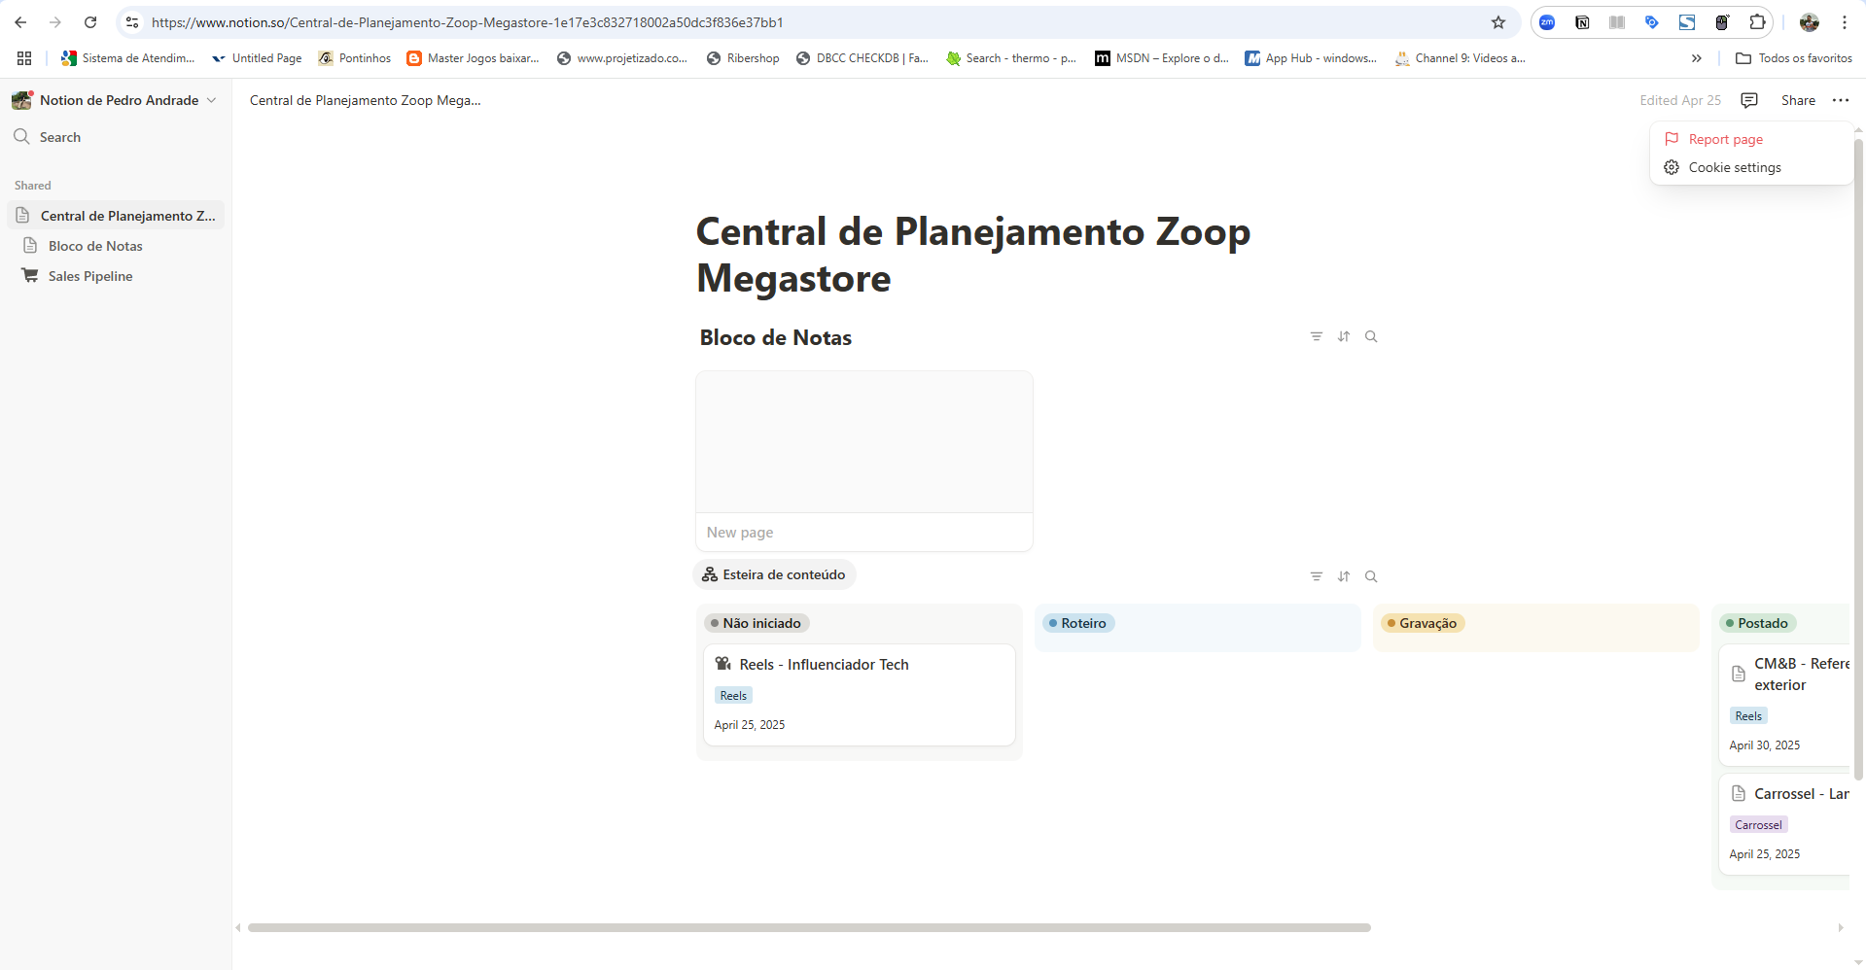Click the Postado status tag
Viewport: 1866px width, 970px height.
pyautogui.click(x=1758, y=623)
